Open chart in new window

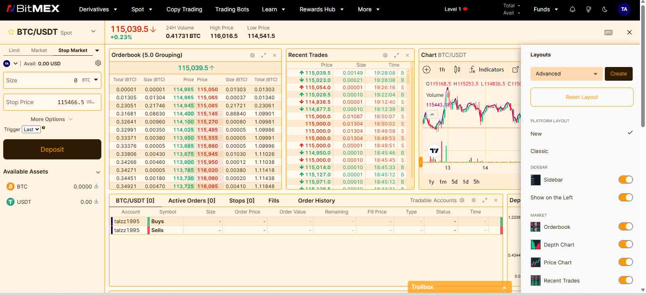516,69
